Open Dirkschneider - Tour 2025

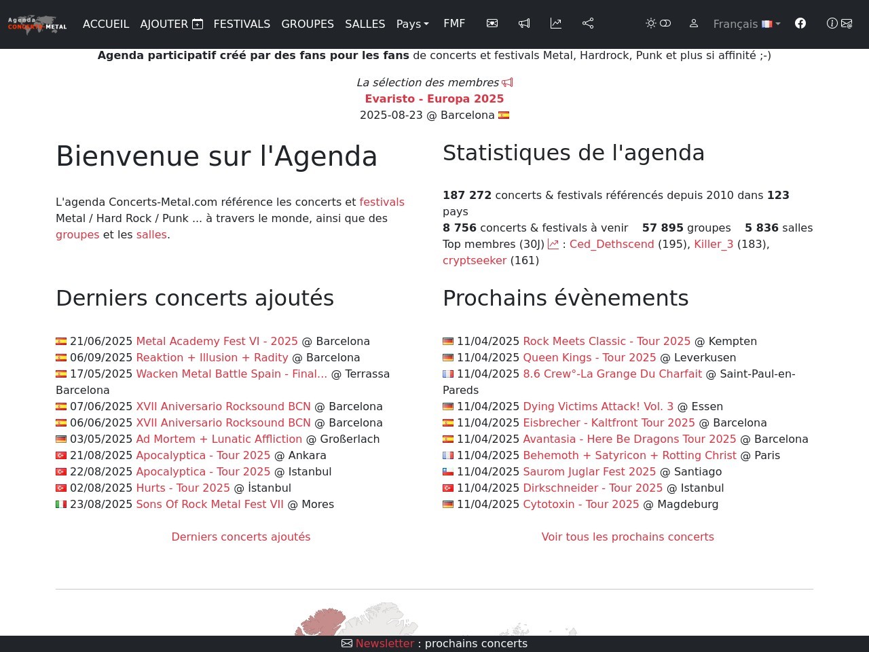pos(593,488)
